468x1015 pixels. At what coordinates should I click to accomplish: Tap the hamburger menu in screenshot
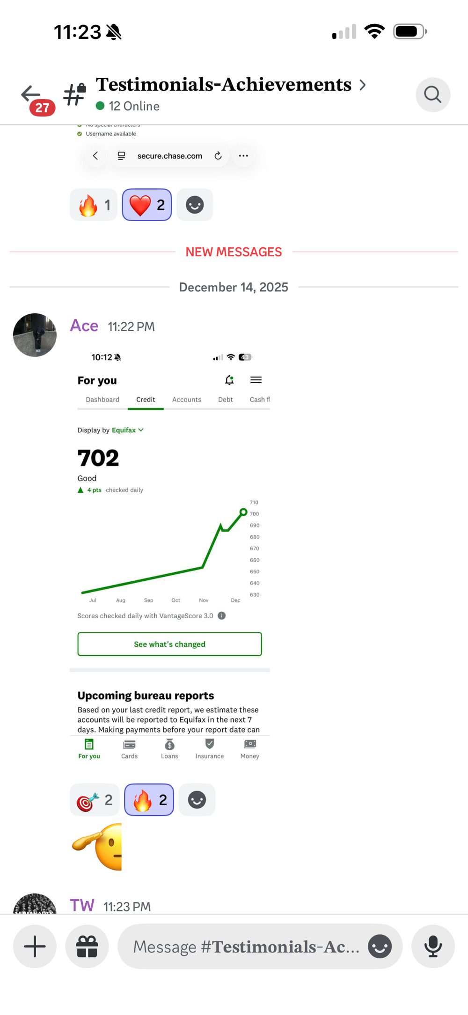(256, 380)
